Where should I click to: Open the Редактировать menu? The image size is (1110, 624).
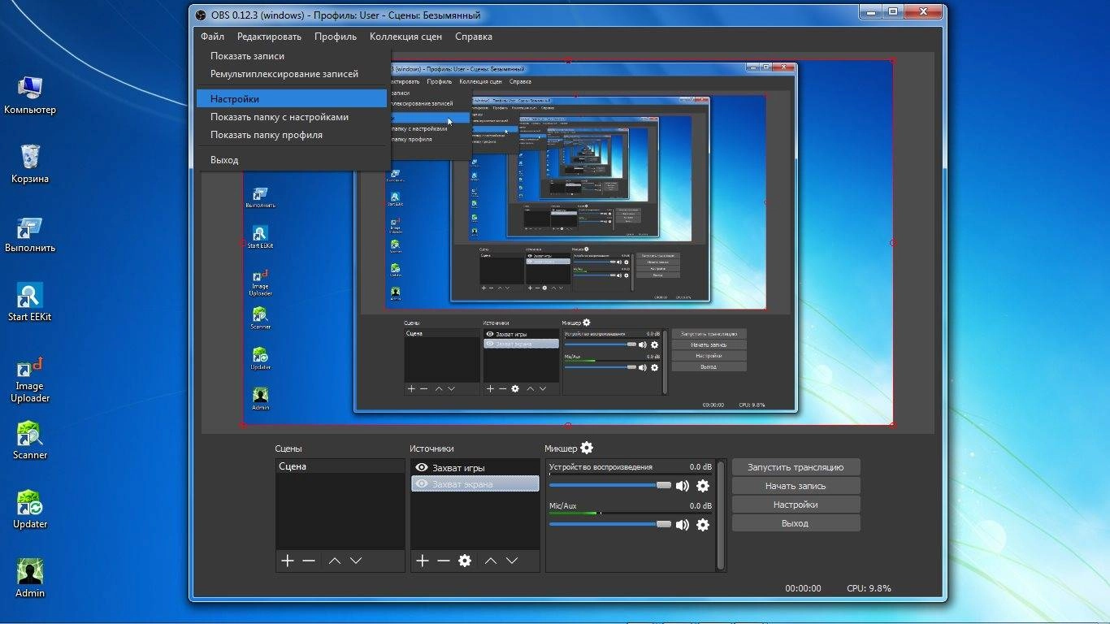click(269, 37)
